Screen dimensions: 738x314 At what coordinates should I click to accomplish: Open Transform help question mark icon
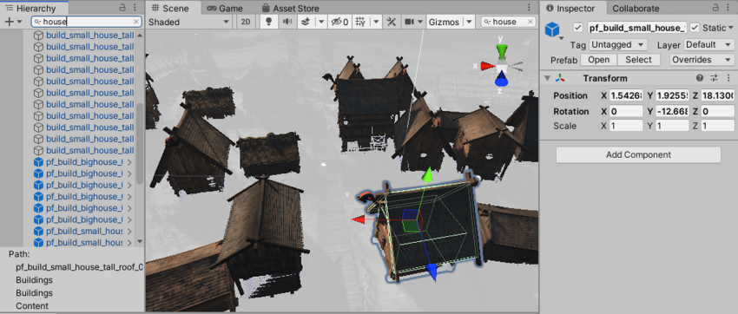(700, 78)
